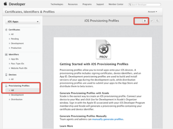This screenshot has width=173, height=129.
Task: Click the iOS Provisioning Profiles title
Action: tap(101, 21)
